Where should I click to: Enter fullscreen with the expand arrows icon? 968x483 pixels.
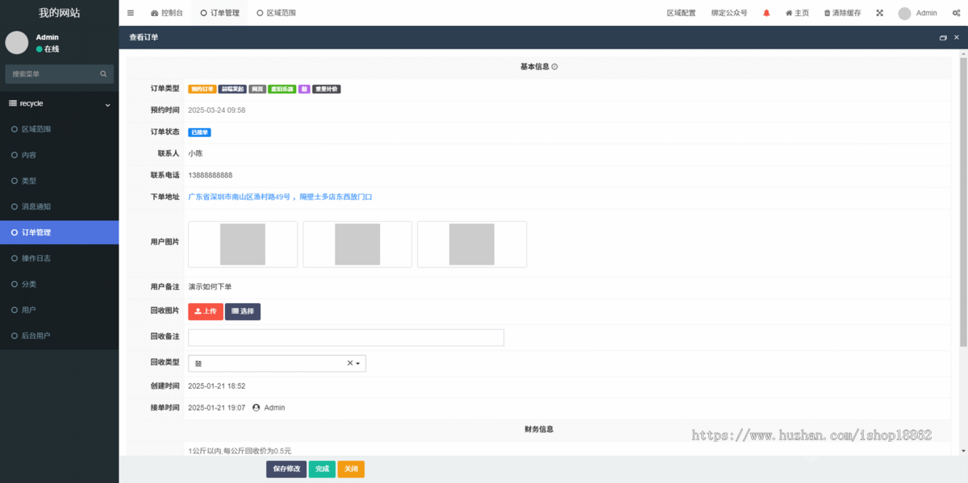[x=879, y=13]
